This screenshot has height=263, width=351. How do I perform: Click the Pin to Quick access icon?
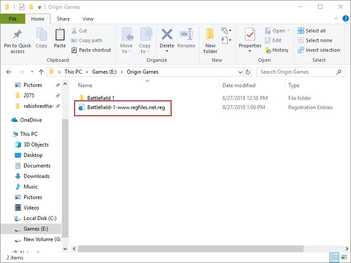18,35
